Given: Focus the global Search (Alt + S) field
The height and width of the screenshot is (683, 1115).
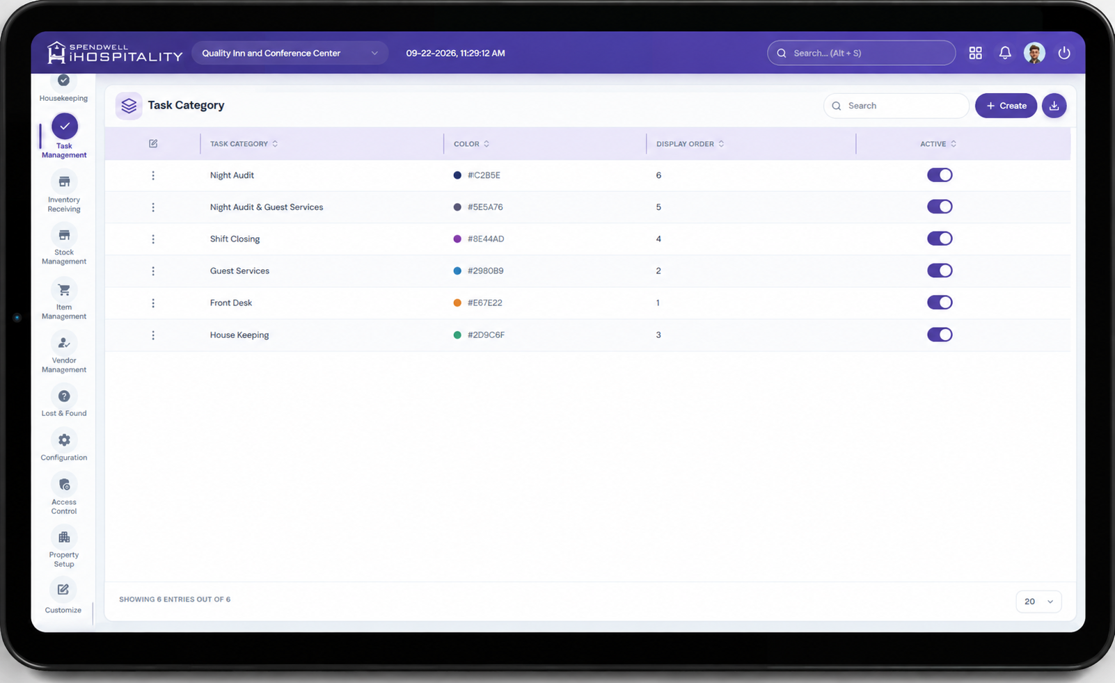Looking at the screenshot, I should [x=861, y=53].
